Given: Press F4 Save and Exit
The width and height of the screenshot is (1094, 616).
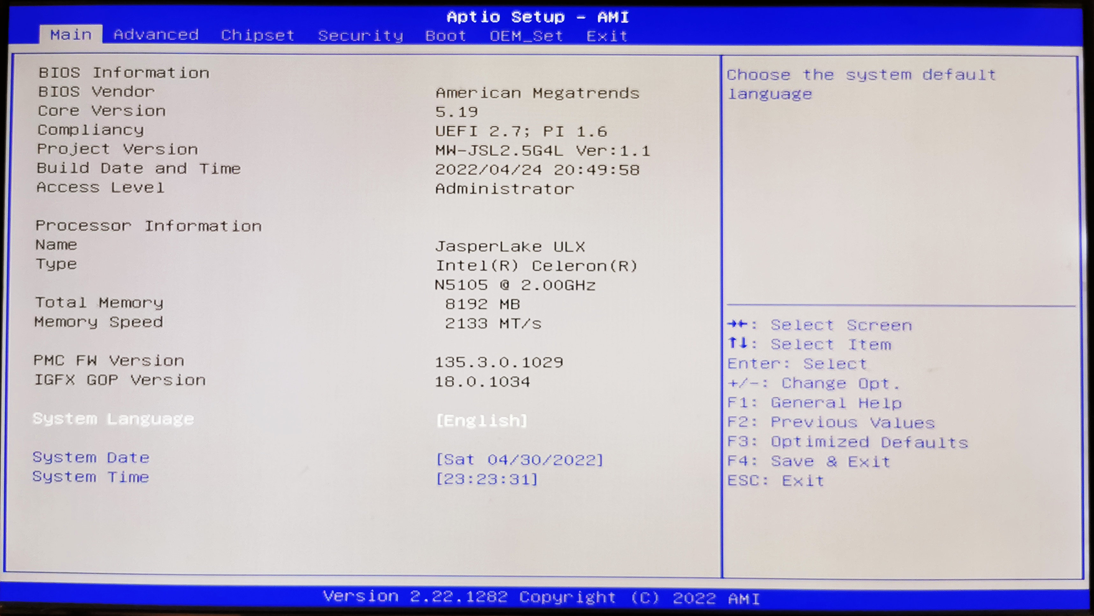Looking at the screenshot, I should [811, 461].
